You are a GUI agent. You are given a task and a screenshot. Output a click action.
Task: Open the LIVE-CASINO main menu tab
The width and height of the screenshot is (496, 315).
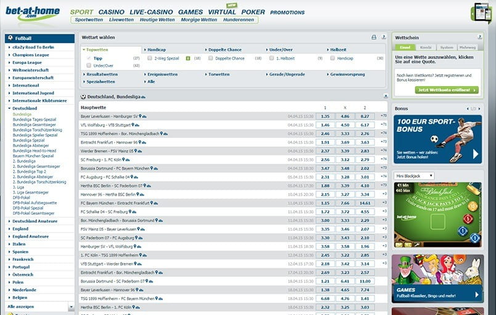pyautogui.click(x=151, y=12)
